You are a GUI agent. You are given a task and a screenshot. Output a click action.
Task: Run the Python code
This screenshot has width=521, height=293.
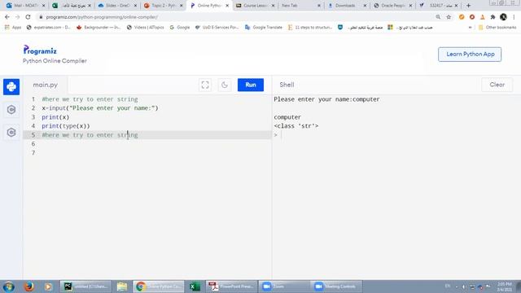251,85
